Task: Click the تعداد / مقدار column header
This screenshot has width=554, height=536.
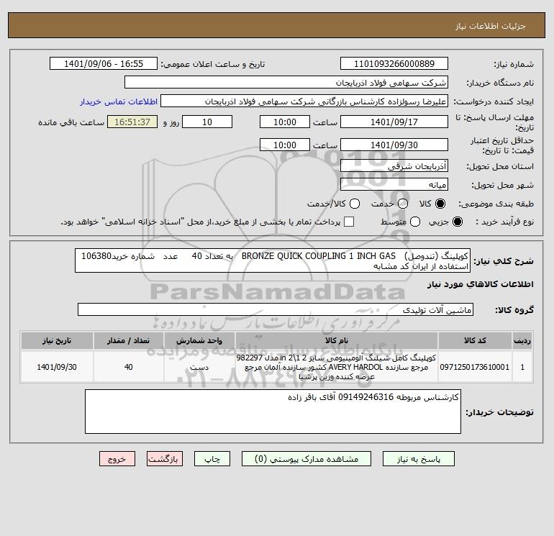Action: (128, 340)
